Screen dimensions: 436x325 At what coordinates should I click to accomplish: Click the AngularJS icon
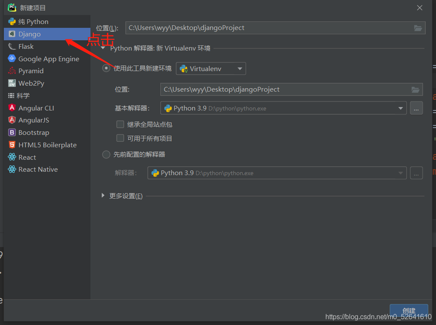12,120
